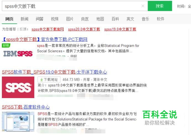
Task: Select the 网页 tab
Action: 9,19
